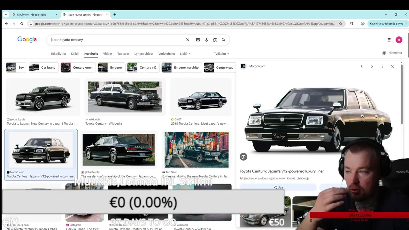The width and height of the screenshot is (409, 230).
Task: Open the Chrome profile icon
Action: click(x=363, y=24)
